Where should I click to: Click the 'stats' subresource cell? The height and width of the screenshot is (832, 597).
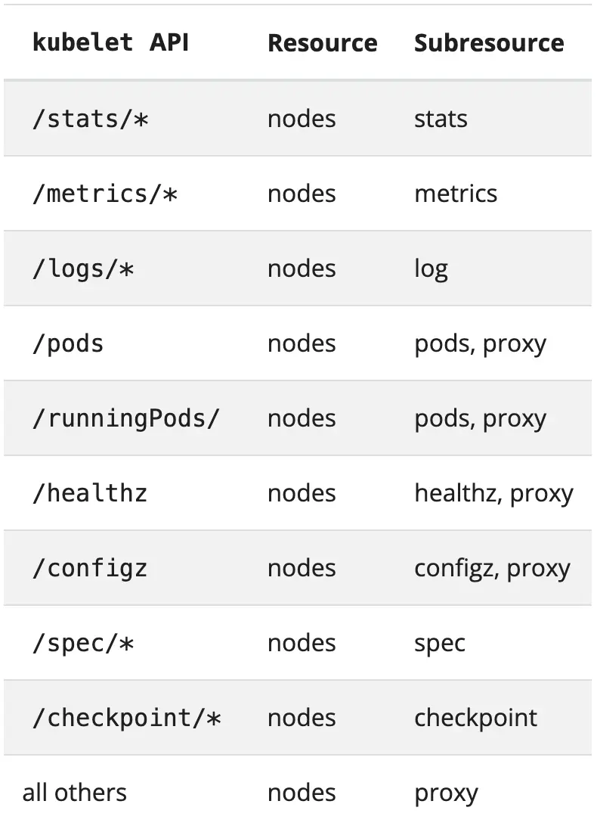441,119
